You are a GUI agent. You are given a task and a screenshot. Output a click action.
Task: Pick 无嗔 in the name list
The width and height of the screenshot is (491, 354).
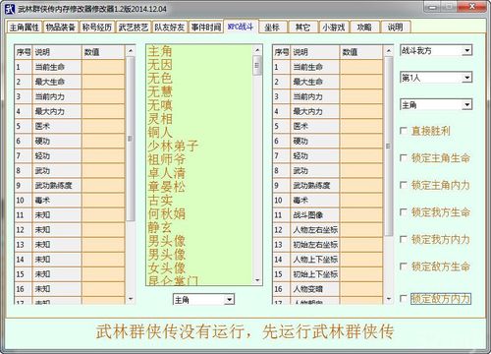click(x=160, y=105)
